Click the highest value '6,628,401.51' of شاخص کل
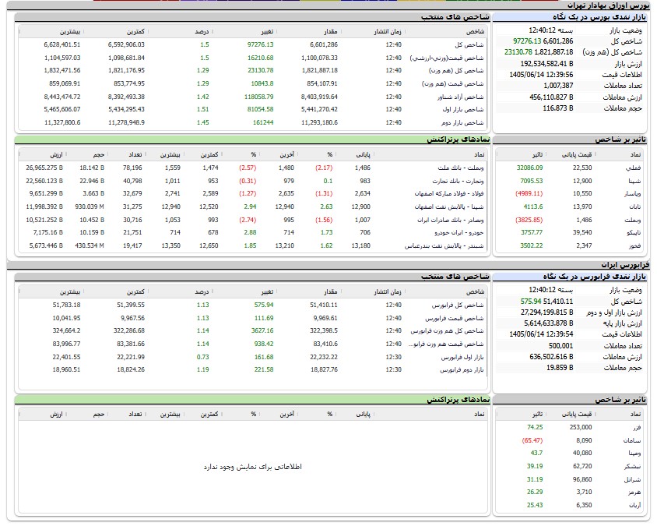 pos(62,45)
